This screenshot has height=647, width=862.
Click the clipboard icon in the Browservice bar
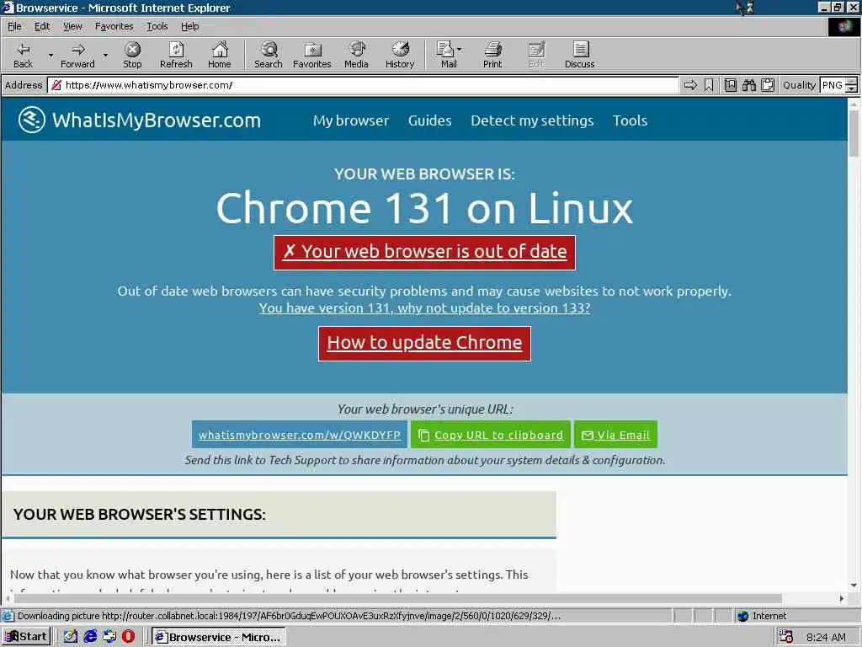pos(768,85)
